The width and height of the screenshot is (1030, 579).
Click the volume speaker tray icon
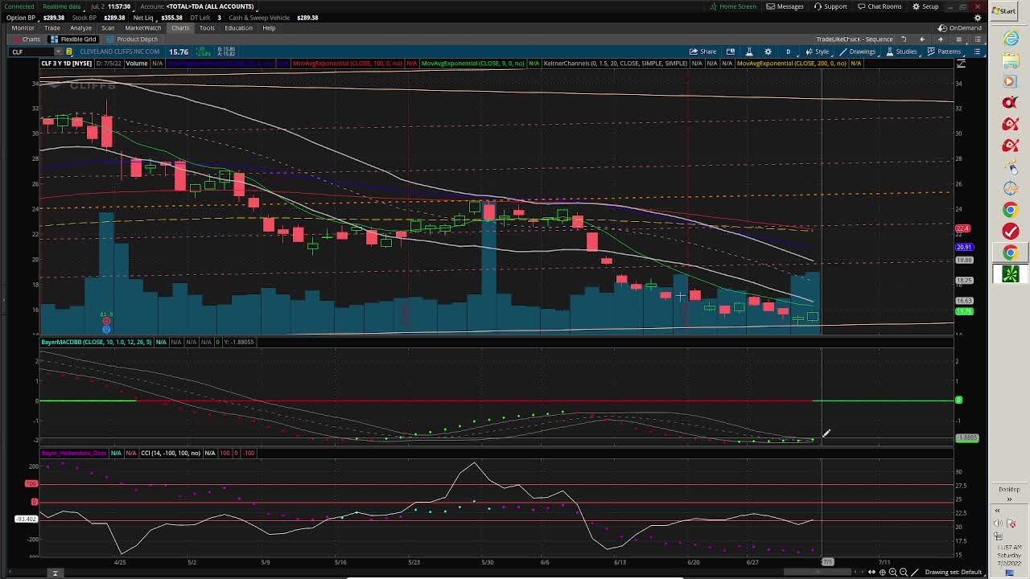click(998, 524)
